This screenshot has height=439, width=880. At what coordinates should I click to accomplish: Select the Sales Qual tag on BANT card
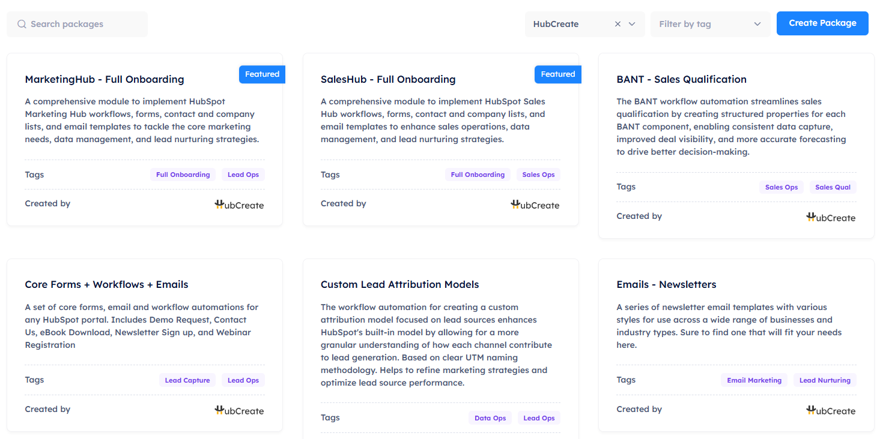click(833, 187)
